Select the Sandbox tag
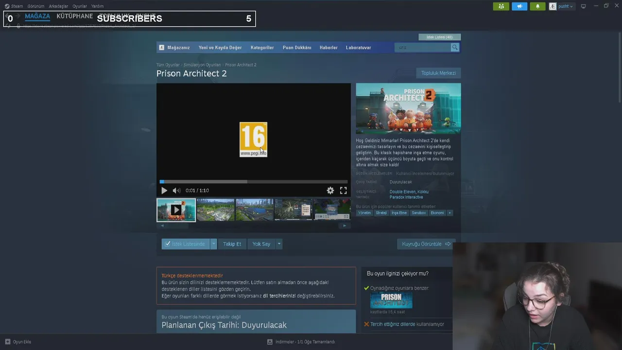The width and height of the screenshot is (622, 350). click(x=419, y=213)
